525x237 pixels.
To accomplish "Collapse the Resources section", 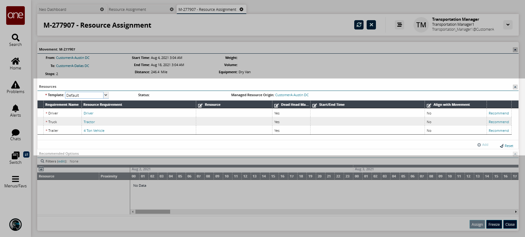I will pos(515,87).
